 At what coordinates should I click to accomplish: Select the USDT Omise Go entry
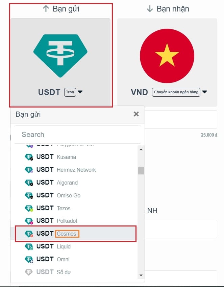point(76,195)
